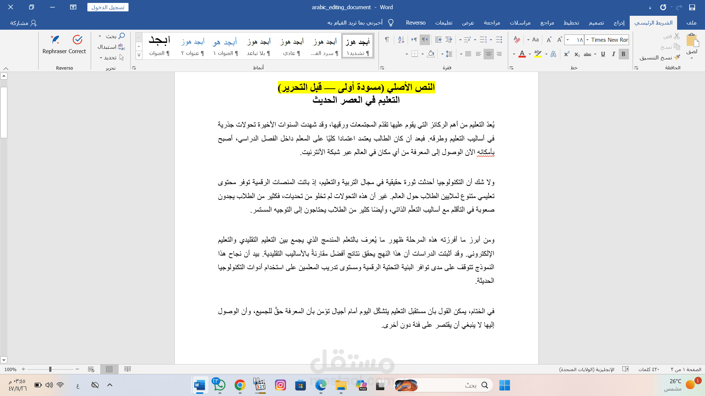
Task: Click the zoom in plus button
Action: pyautogui.click(x=23, y=369)
